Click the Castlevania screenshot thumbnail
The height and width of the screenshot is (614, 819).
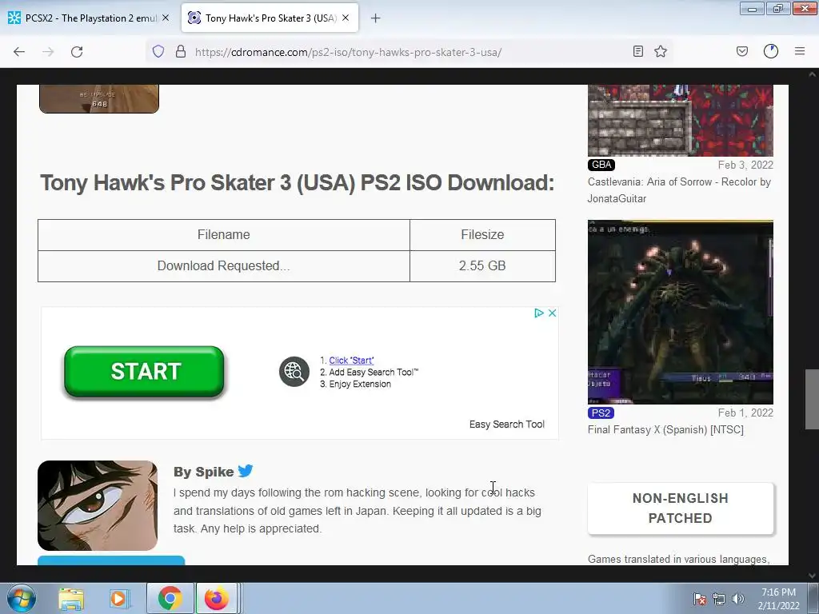[680, 121]
